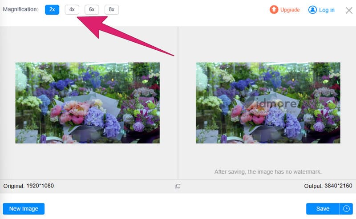Click the 'After saving' watermark notice text
356x219 pixels.
[x=268, y=171]
